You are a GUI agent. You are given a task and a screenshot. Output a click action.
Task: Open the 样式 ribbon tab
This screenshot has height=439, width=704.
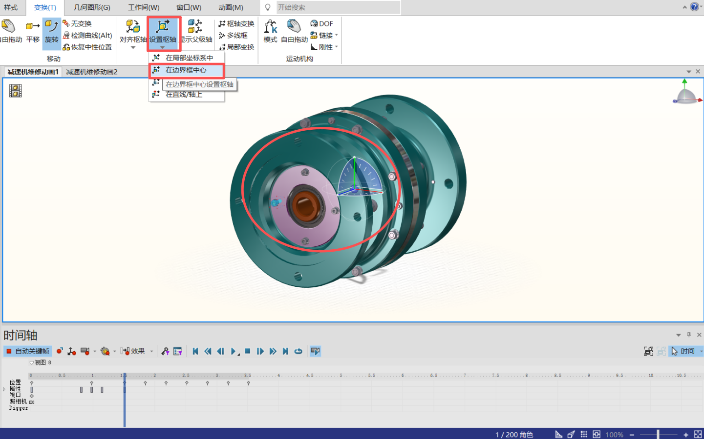[x=11, y=7]
